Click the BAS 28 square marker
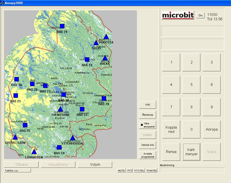231x183 pixels. point(104,98)
